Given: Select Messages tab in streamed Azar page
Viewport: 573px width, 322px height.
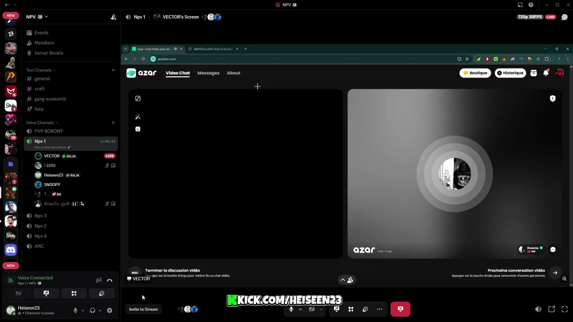Looking at the screenshot, I should (x=208, y=73).
